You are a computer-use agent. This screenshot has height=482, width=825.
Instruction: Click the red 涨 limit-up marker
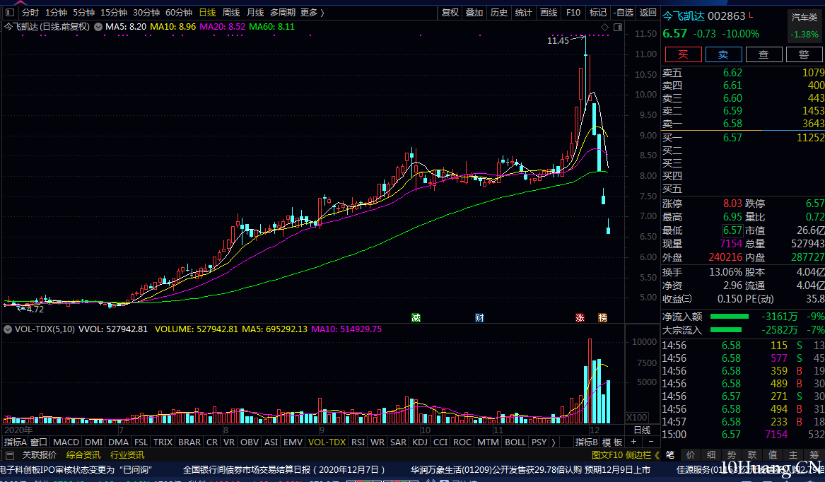(580, 318)
